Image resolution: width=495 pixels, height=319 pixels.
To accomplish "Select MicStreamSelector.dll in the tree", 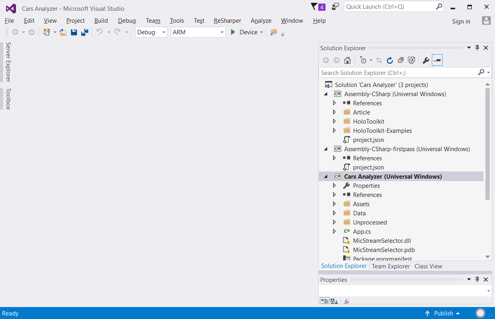I will point(382,241).
